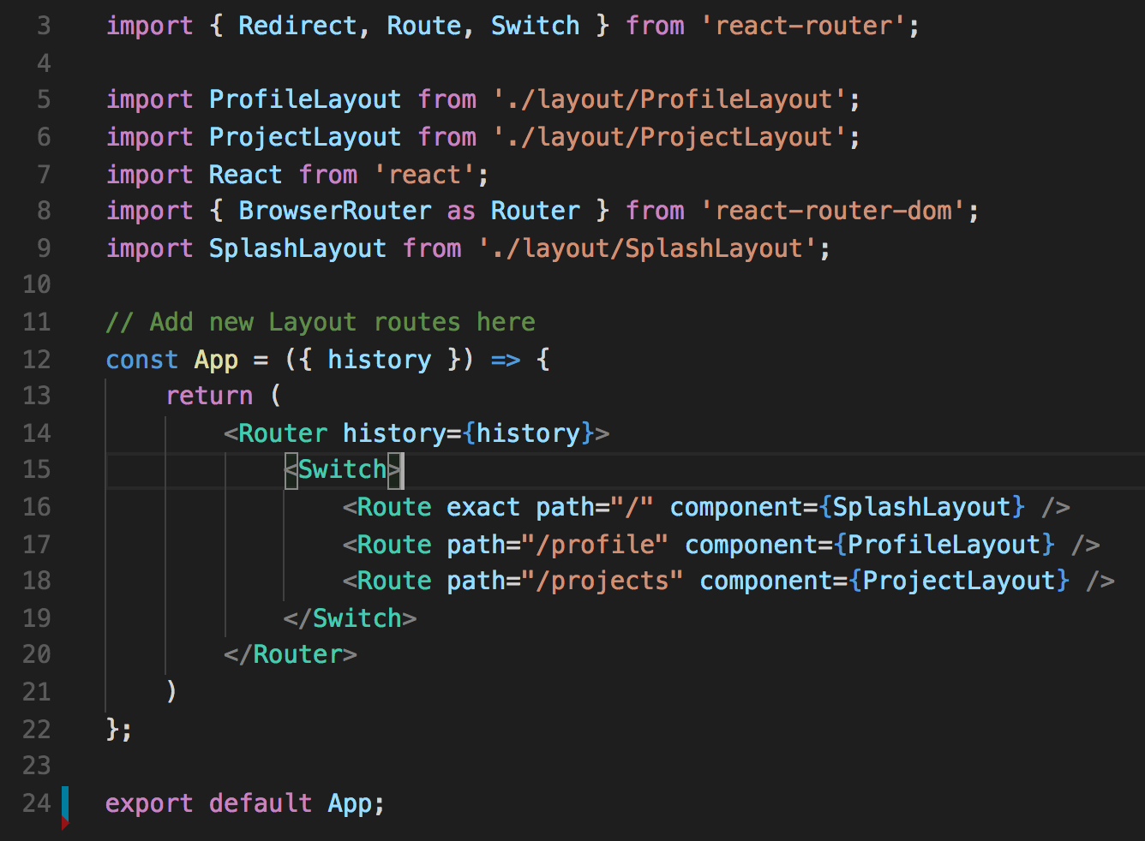1145x841 pixels.
Task: Click the component={ProfileLayout} attribute
Action: pos(867,544)
